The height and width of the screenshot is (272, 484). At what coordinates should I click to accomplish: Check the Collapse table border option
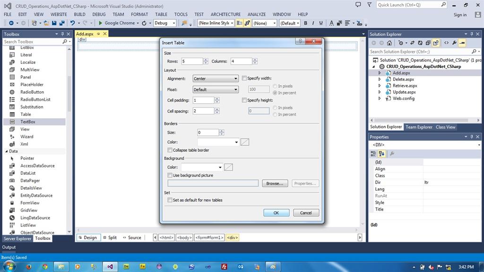click(x=170, y=150)
